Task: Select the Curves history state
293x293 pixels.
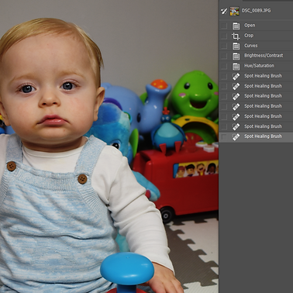Action: [250, 46]
